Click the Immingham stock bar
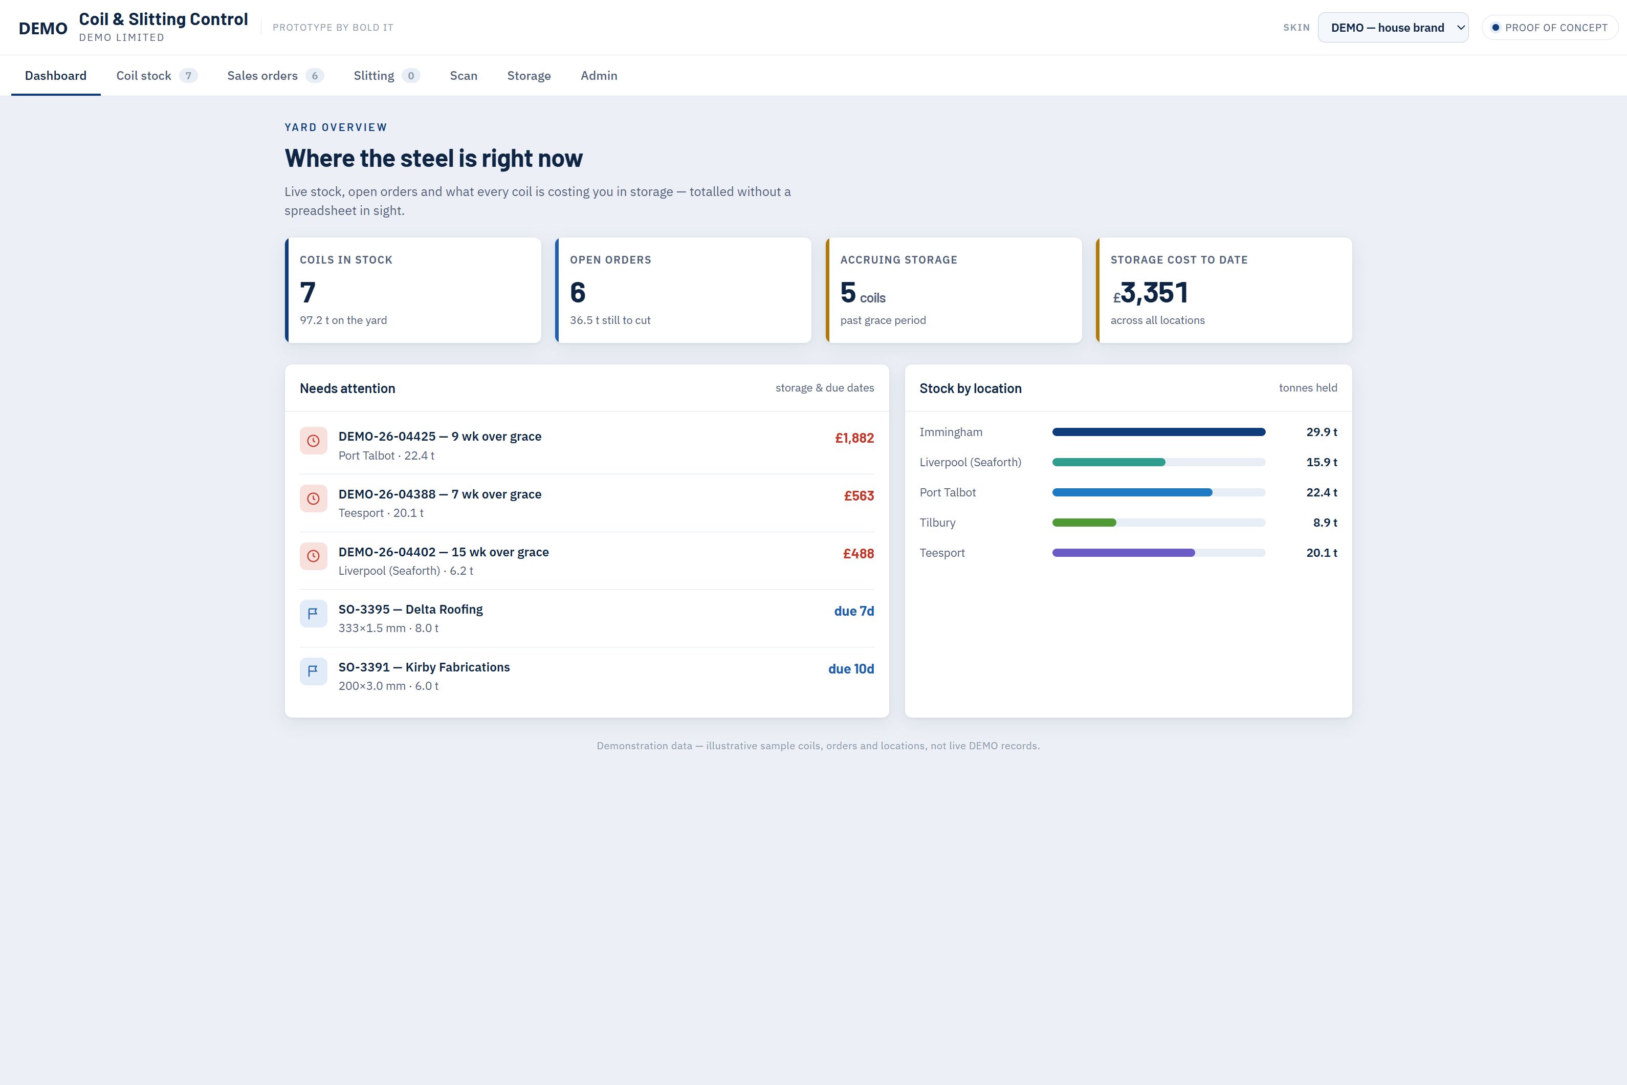1627x1085 pixels. pos(1159,432)
